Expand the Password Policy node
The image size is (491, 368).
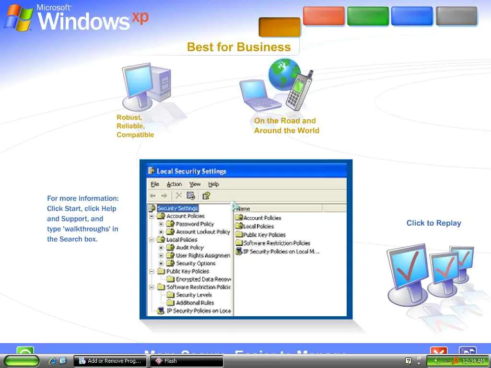(x=161, y=224)
